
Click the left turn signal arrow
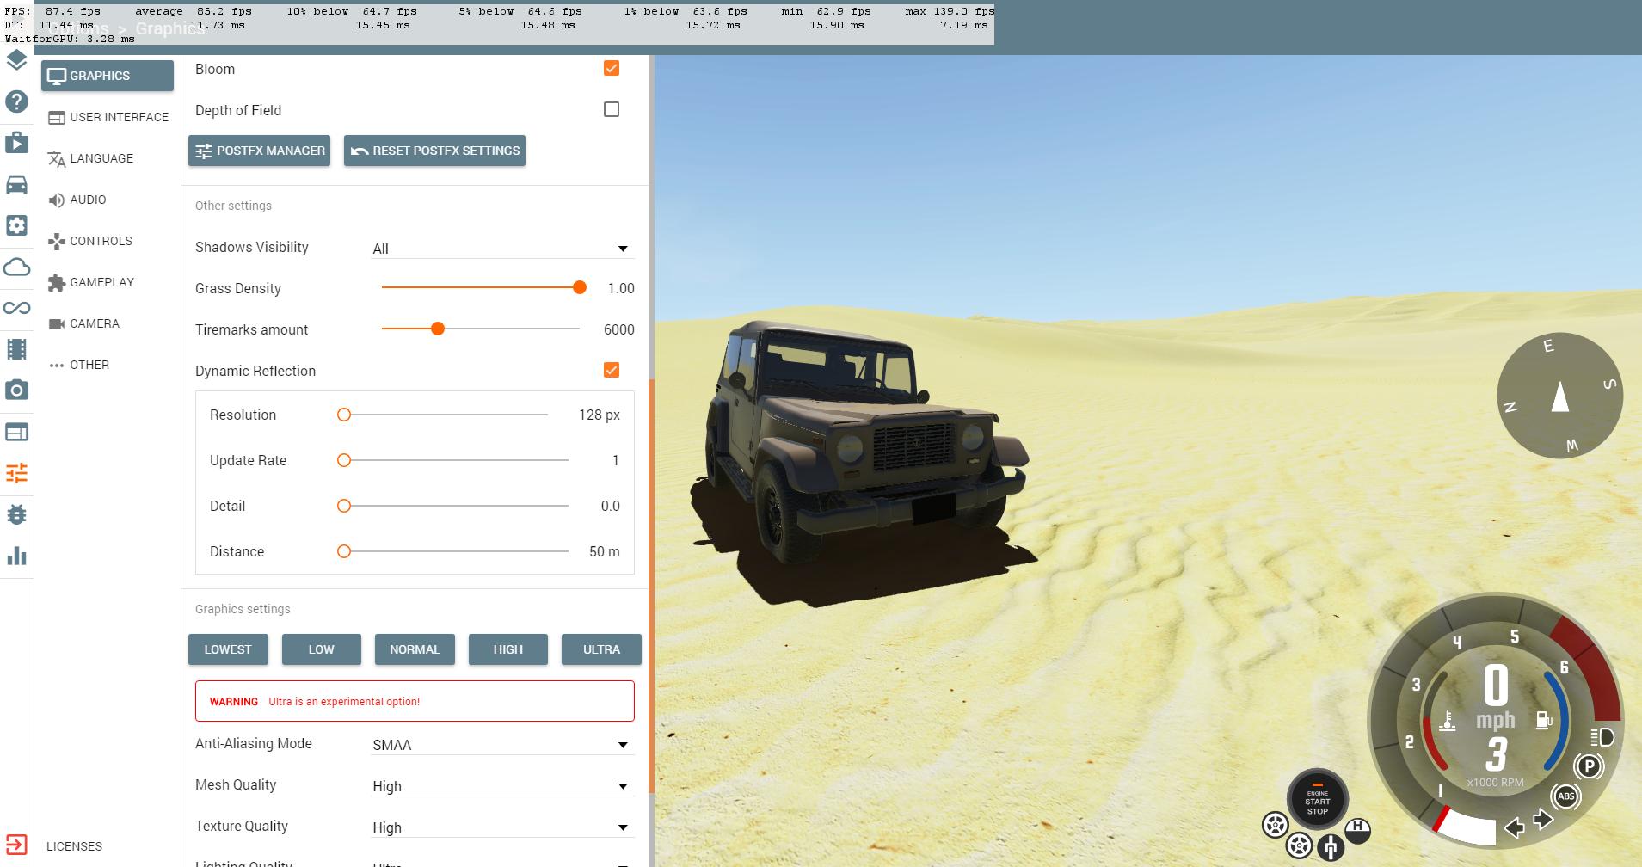point(1514,828)
